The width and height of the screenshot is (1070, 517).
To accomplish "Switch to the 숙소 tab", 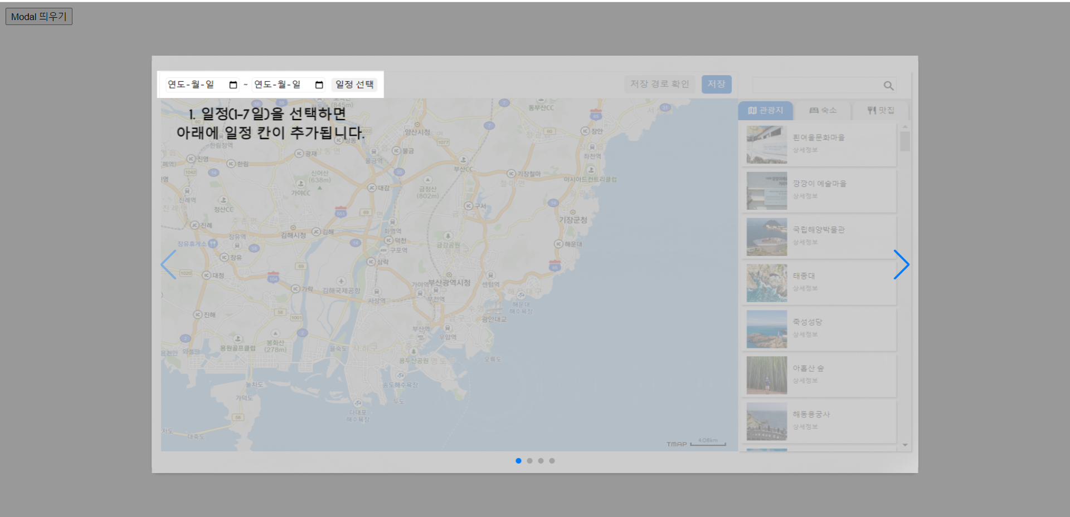I will 823,110.
